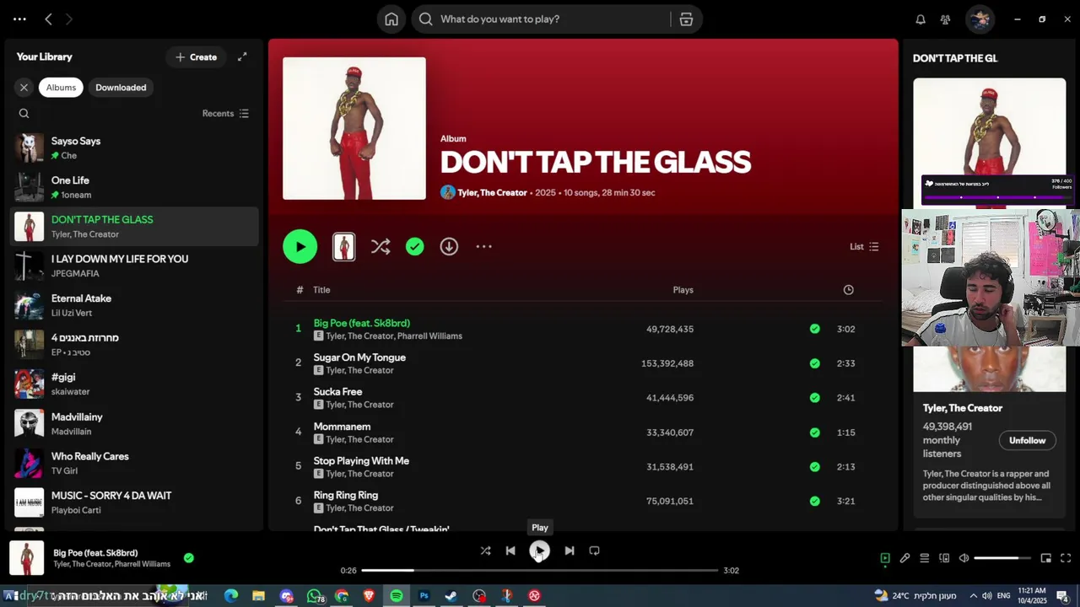Go back to the previous page
Screen dimensions: 1080x607
48,19
